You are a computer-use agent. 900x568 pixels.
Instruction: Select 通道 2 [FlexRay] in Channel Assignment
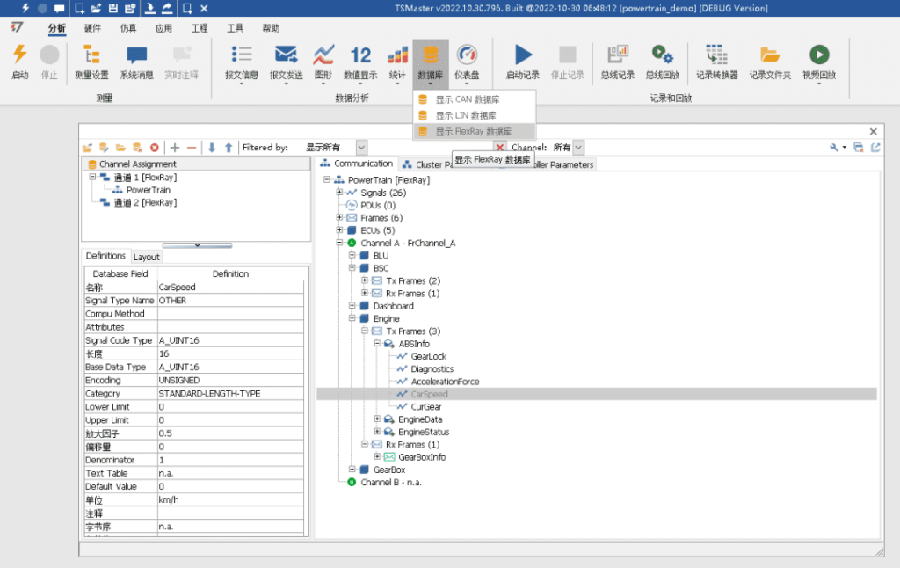(145, 203)
